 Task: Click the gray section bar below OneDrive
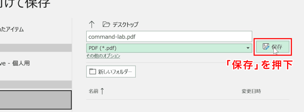[36, 85]
